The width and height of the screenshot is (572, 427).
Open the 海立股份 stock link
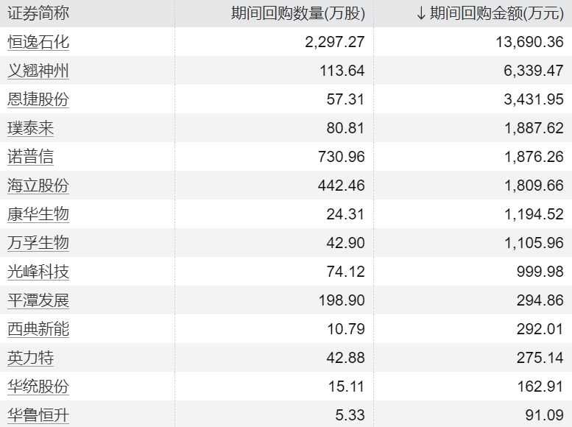[38, 186]
